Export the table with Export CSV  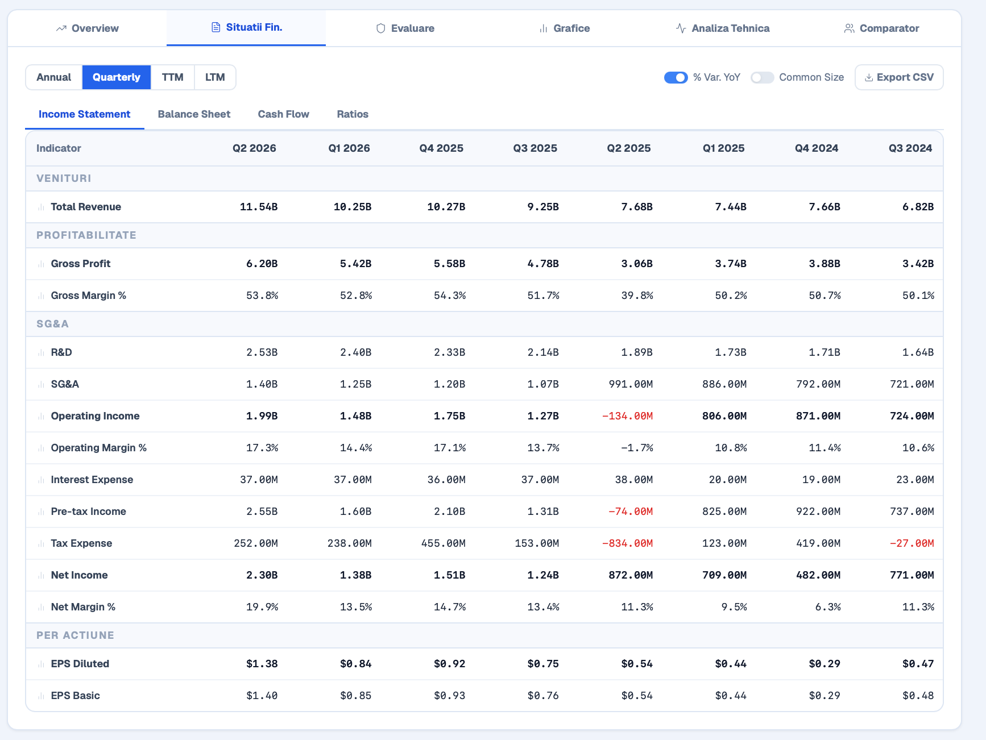tap(899, 77)
